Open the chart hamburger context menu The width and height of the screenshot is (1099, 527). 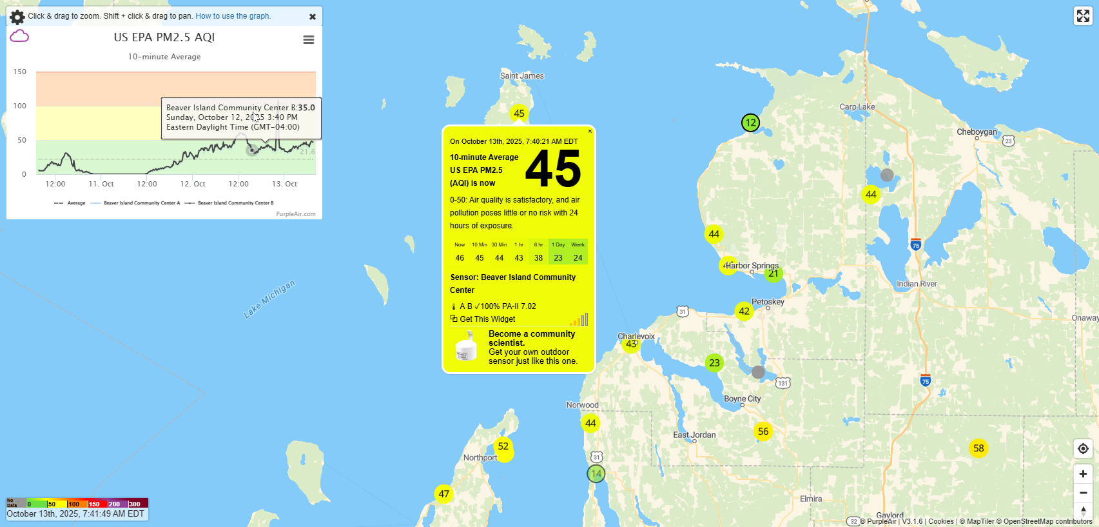click(x=309, y=40)
